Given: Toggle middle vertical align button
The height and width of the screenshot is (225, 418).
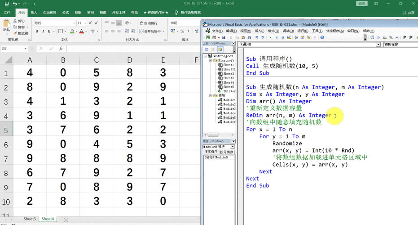Looking at the screenshot, I should point(113,23).
